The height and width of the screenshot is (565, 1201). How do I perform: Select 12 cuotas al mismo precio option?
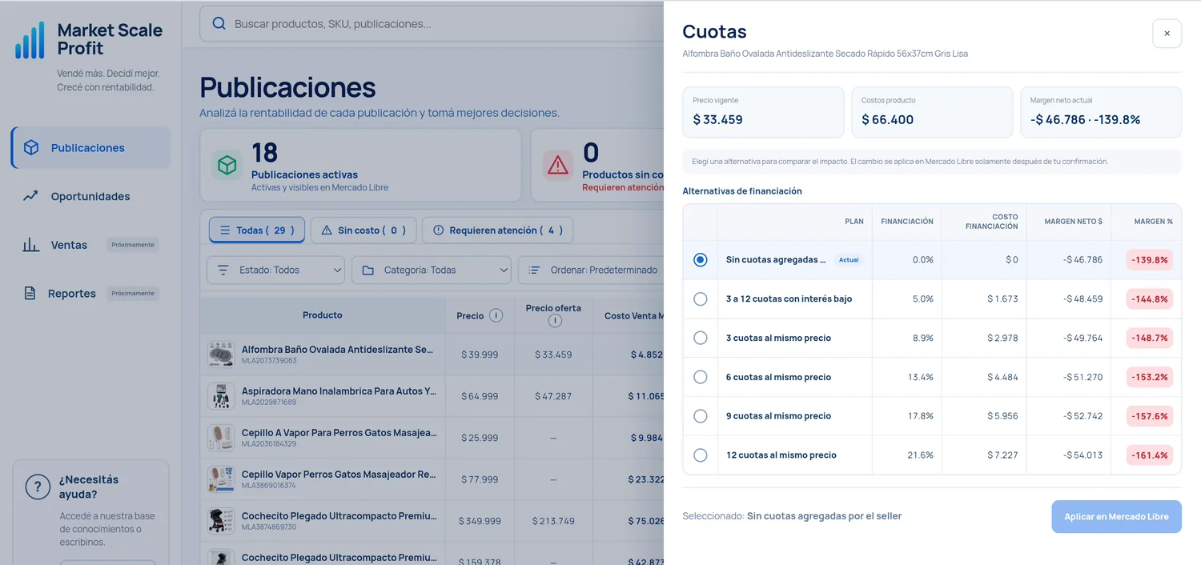pos(701,455)
